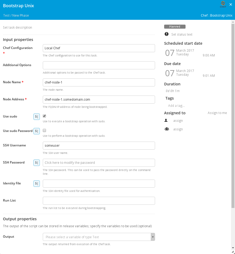Screen dimensions: 235x254
Task: Enable the Use sudo Password checkbox
Action: point(44,130)
